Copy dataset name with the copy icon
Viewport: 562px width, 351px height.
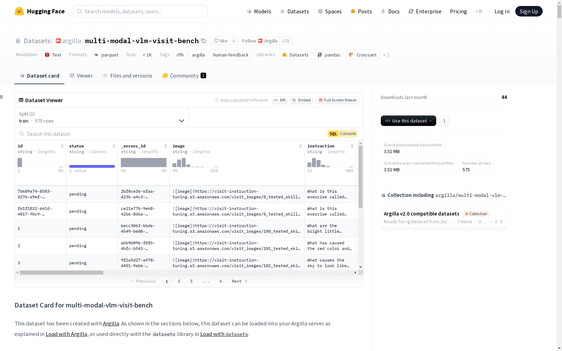[x=203, y=41]
